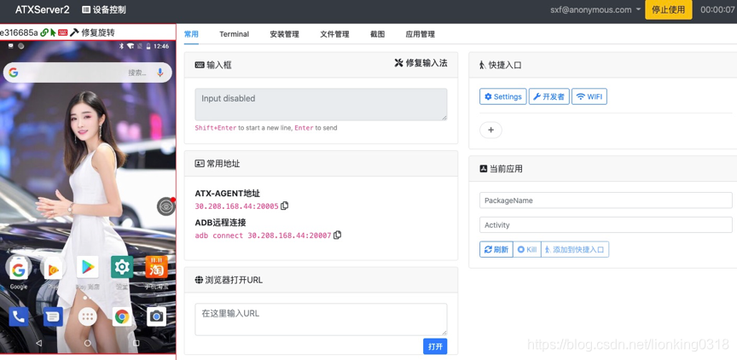The width and height of the screenshot is (737, 360).
Task: Click the Settings shortcut button
Action: point(503,96)
